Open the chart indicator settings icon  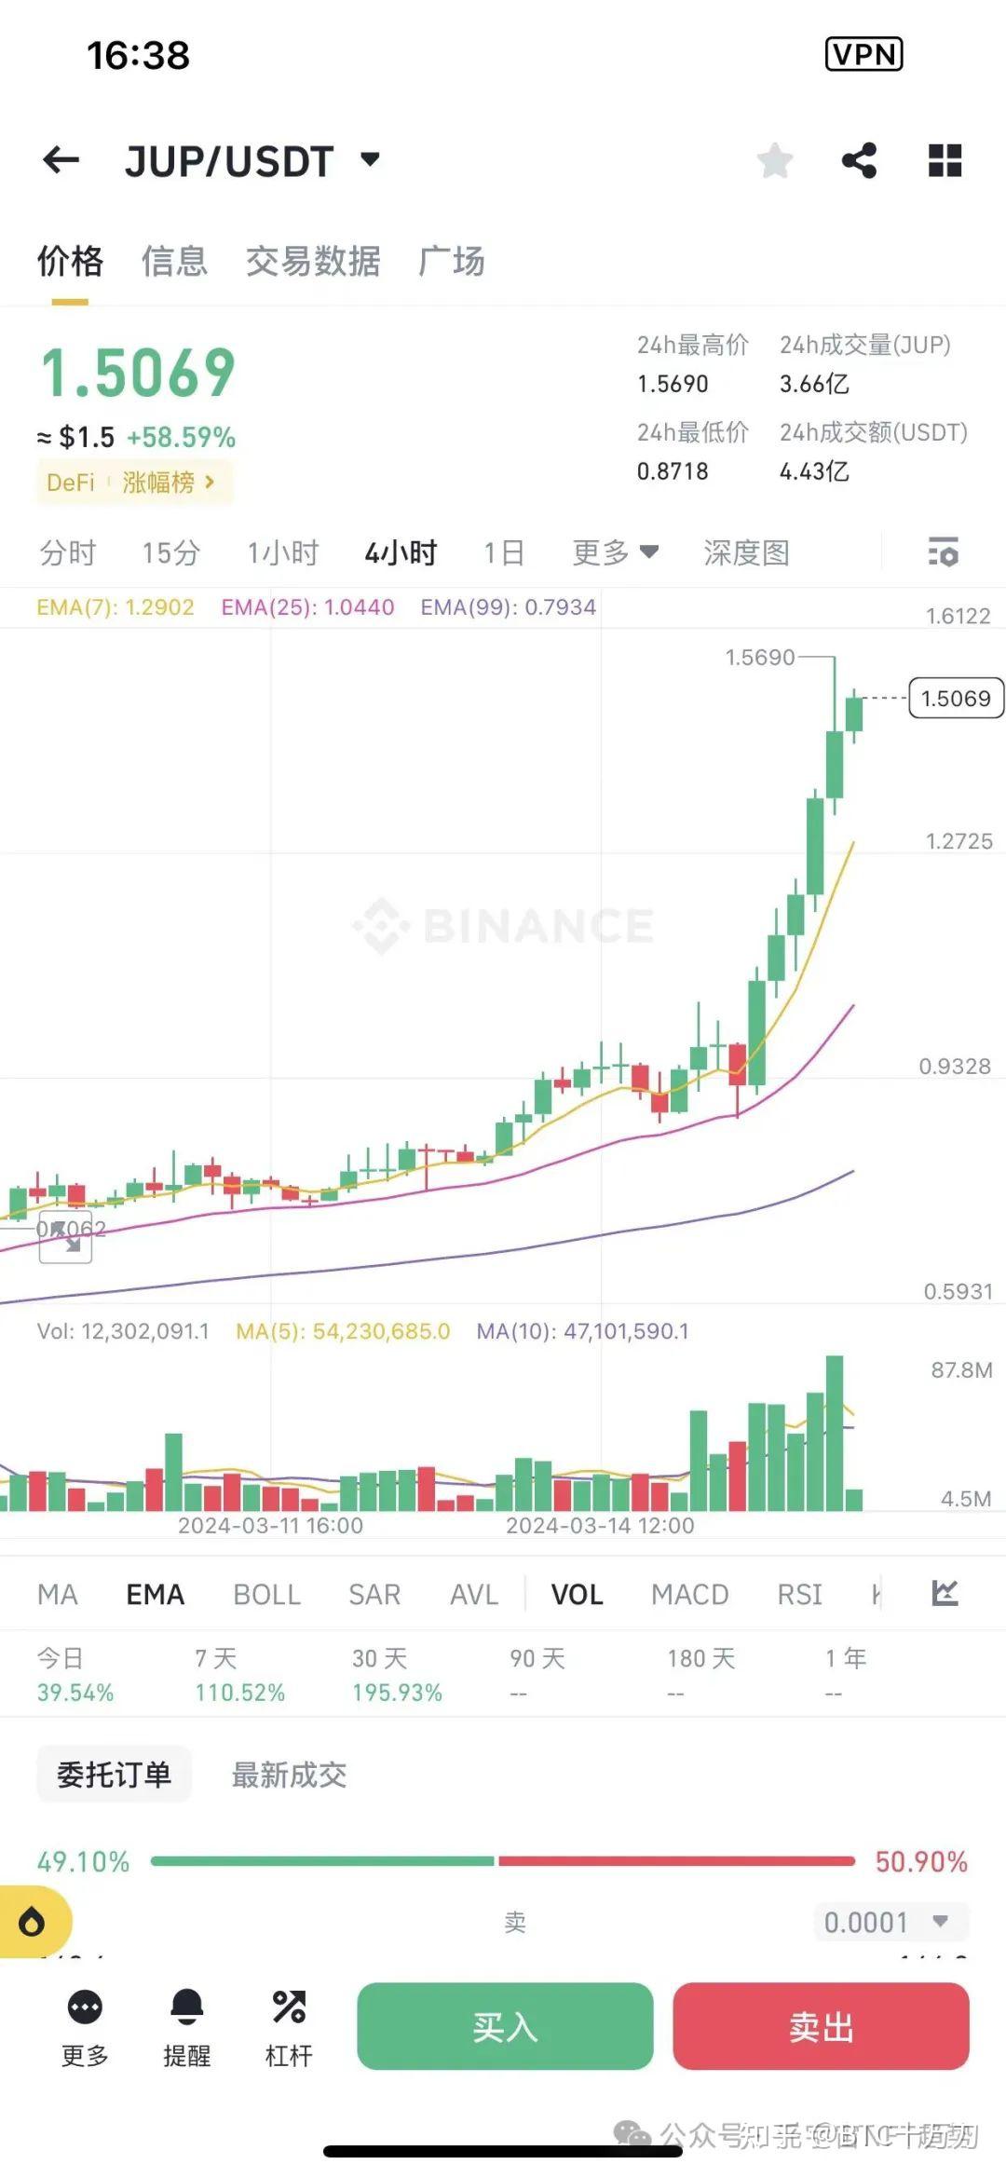(x=944, y=552)
